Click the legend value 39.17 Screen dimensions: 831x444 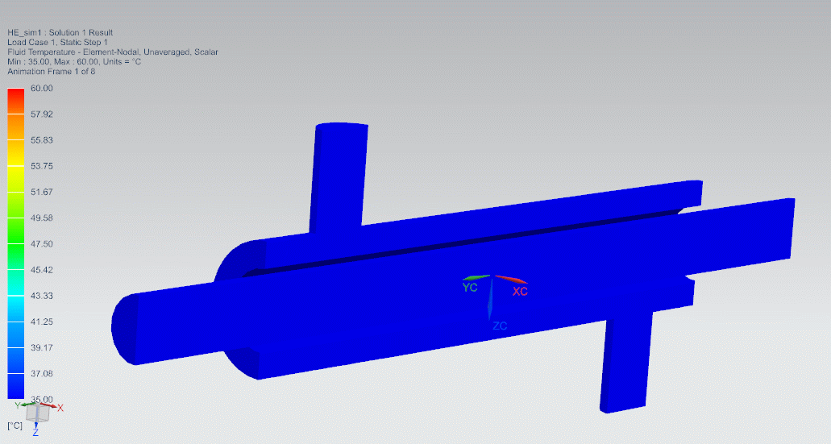point(41,347)
